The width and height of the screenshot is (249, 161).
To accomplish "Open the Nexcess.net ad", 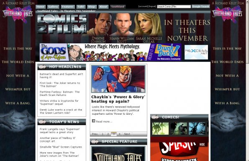I will (x=196, y=52).
